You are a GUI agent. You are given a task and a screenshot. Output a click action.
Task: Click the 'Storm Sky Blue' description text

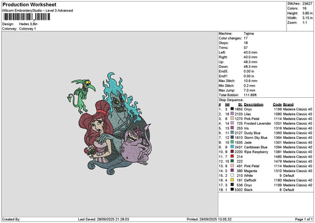tap(256, 138)
